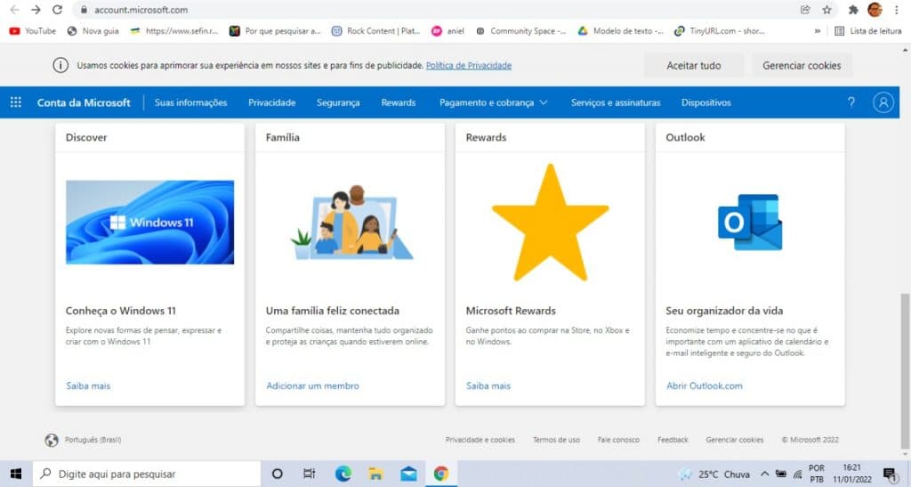This screenshot has width=911, height=487.
Task: Open the Rock Content bookmark
Action: (x=376, y=31)
